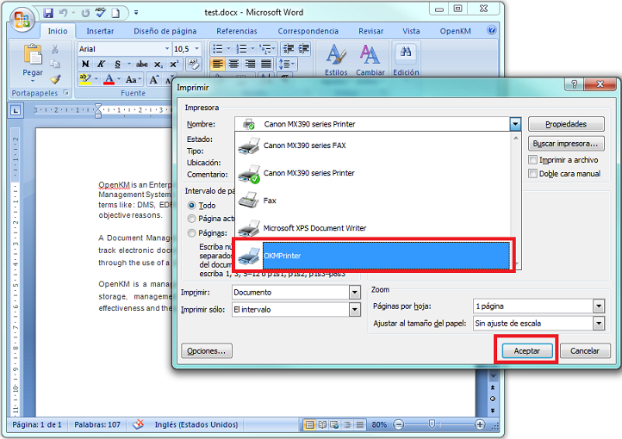Open Correspondencia ribbon tab

coord(308,31)
